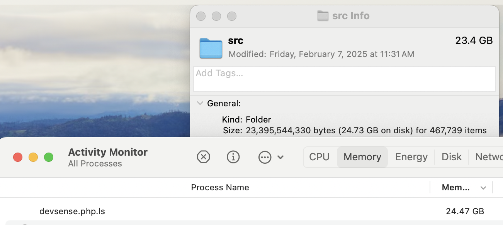Select the Energy tab
This screenshot has height=225, width=503.
point(411,157)
